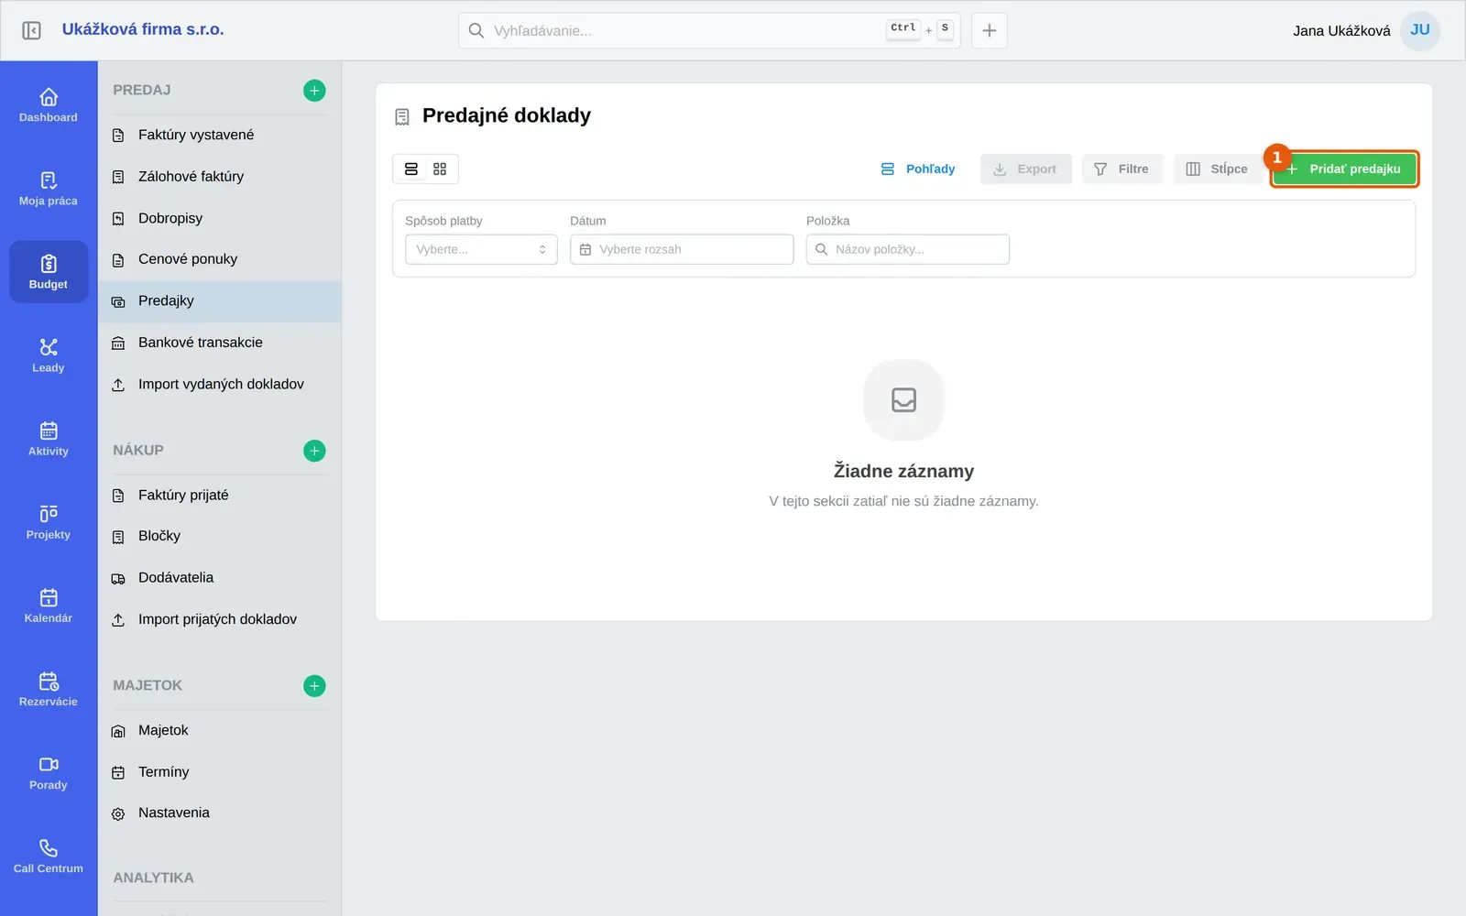Click the Vyhľadávanie search field
Image resolution: width=1466 pixels, height=916 pixels.
click(x=709, y=30)
